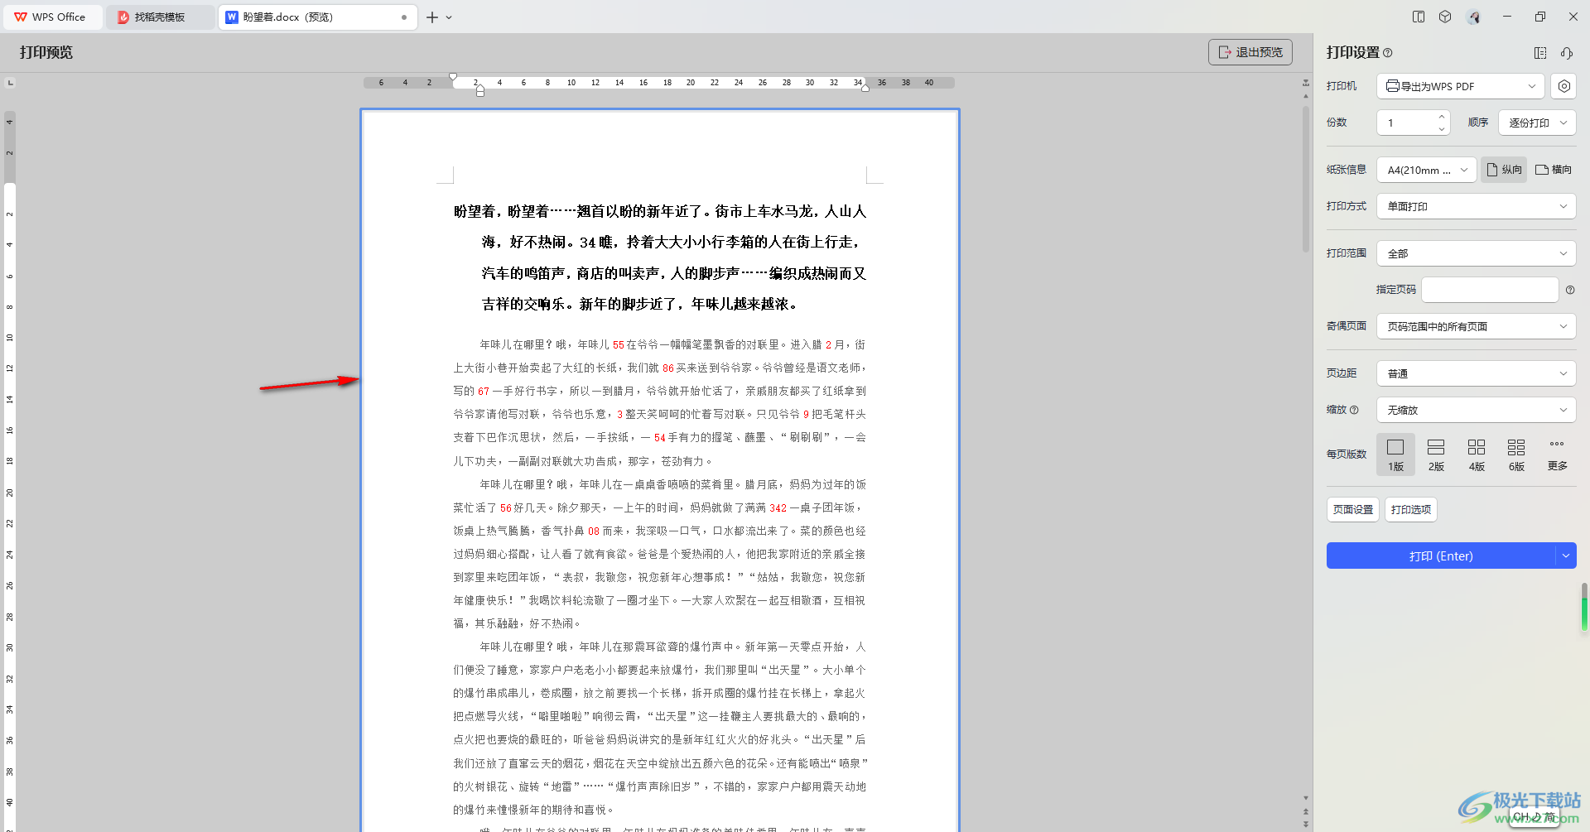The height and width of the screenshot is (832, 1590).
Task: Click the customer service headset icon
Action: [1567, 53]
